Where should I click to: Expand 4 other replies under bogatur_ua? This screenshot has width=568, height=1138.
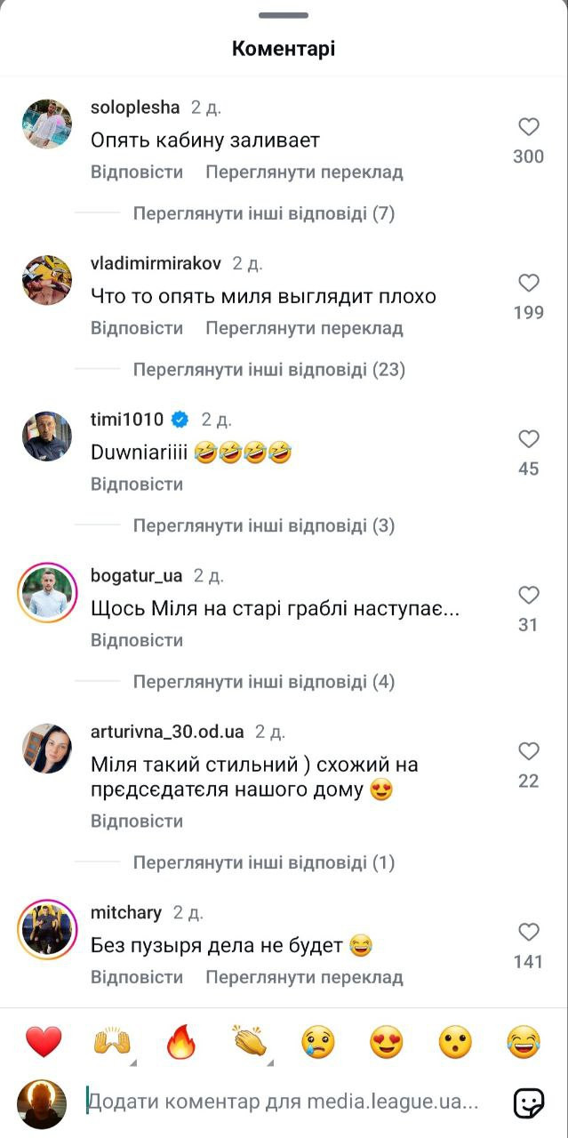click(264, 682)
